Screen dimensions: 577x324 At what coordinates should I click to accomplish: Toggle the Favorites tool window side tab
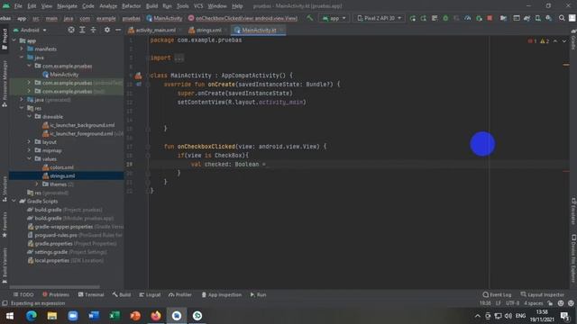[5, 224]
